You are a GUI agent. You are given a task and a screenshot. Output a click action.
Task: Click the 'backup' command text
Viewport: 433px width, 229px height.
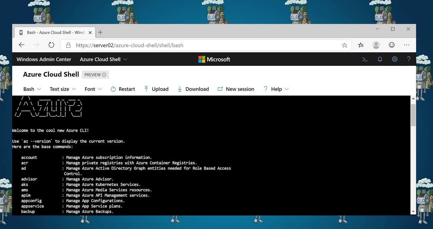pyautogui.click(x=28, y=212)
